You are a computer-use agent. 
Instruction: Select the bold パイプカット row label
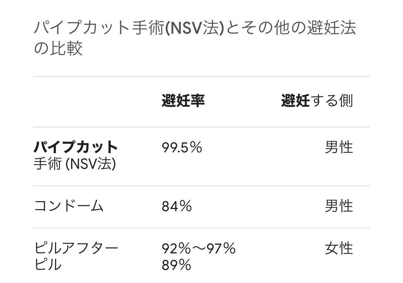pos(76,148)
